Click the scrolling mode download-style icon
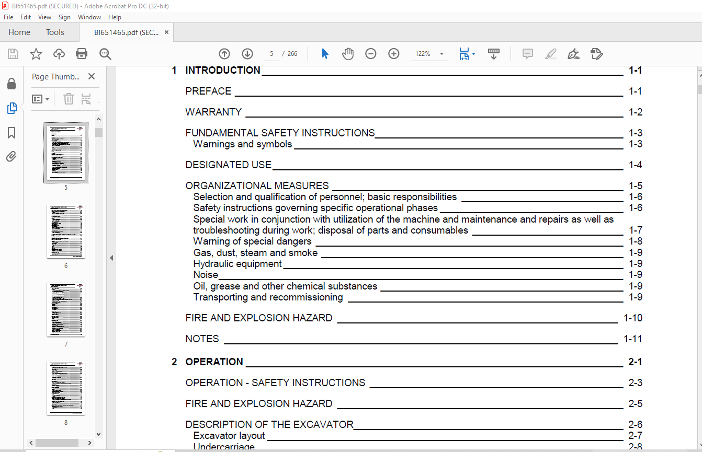Viewport: 702px width, 452px height. pos(494,54)
